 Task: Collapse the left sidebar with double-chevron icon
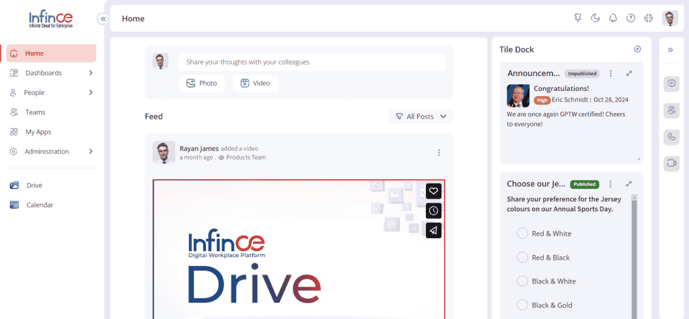click(103, 19)
